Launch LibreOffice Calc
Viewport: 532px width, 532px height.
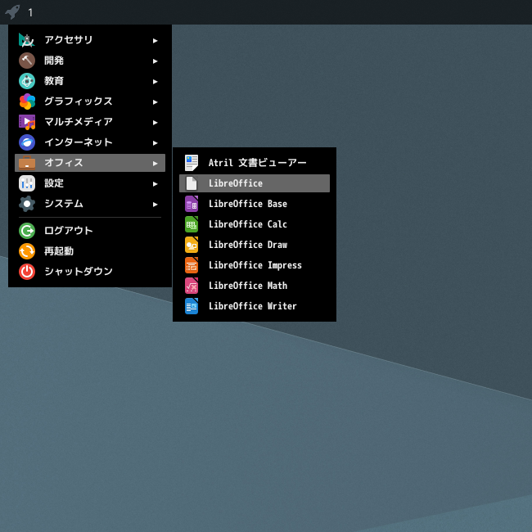point(255,224)
